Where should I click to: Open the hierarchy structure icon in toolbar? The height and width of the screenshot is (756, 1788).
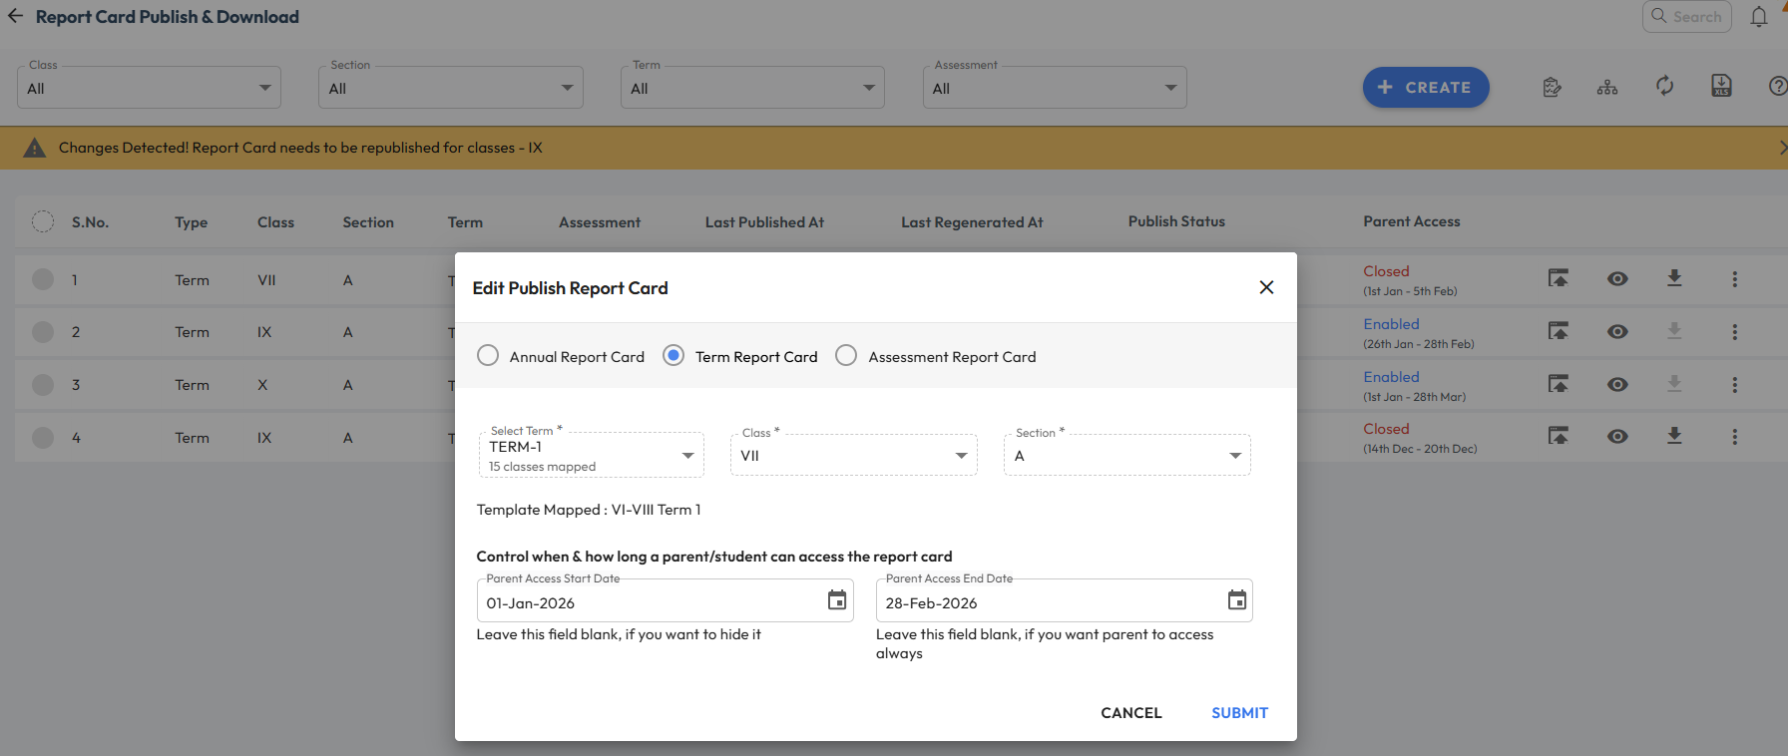1607,88
